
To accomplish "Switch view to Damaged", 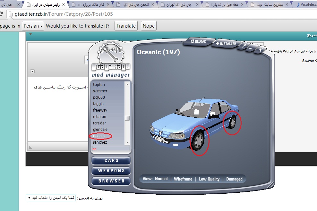I will (234, 179).
